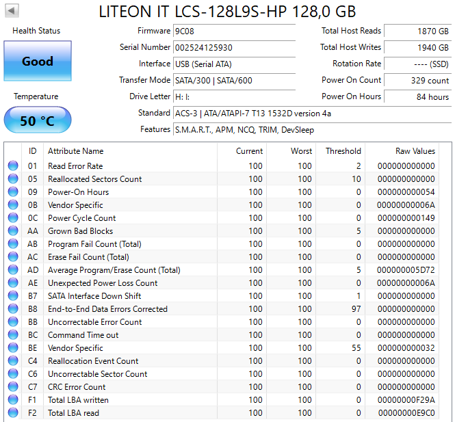This screenshot has width=455, height=422.
Task: Click status orb for Reallocated Sectors Count
Action: pyautogui.click(x=13, y=179)
